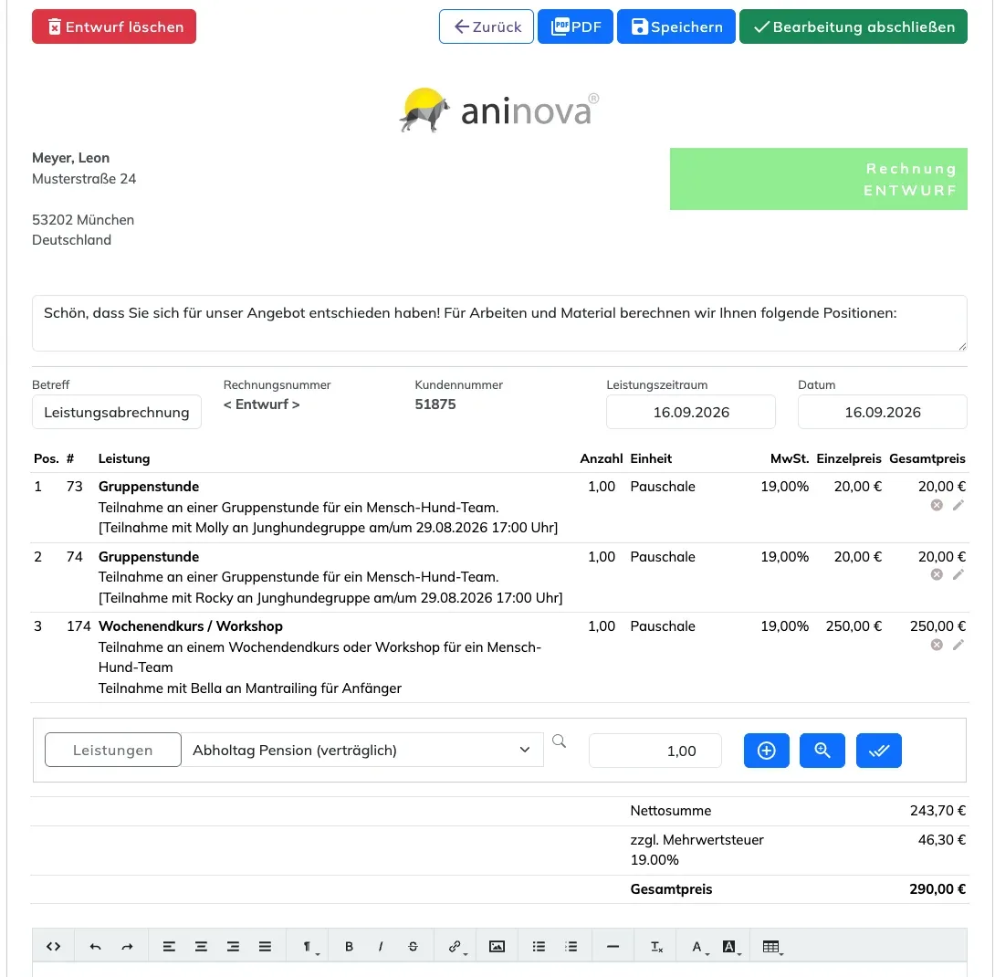The width and height of the screenshot is (995, 977).
Task: Add selected service with plus button
Action: [x=767, y=751]
